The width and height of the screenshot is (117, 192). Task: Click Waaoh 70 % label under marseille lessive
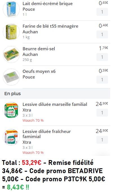(33, 121)
